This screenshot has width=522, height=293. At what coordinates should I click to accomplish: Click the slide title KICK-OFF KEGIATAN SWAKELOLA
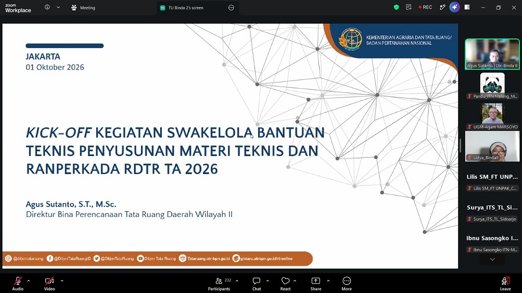(x=175, y=150)
